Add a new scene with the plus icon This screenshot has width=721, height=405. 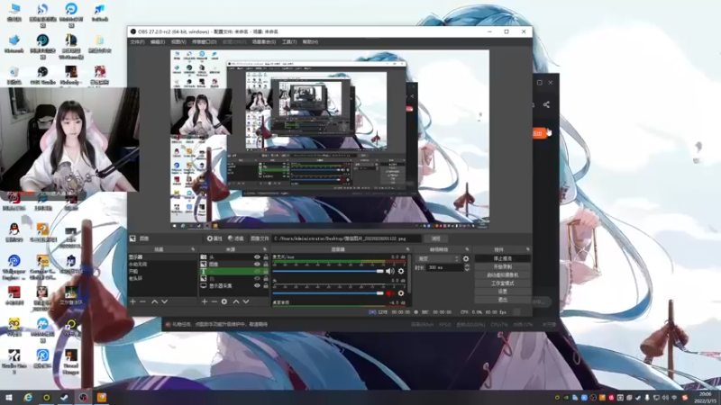pyautogui.click(x=132, y=301)
